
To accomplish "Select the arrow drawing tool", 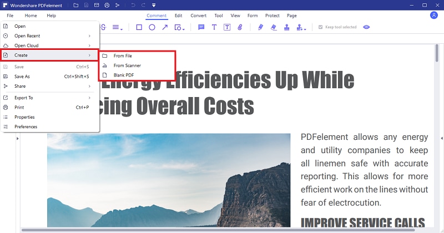I will tap(165, 27).
